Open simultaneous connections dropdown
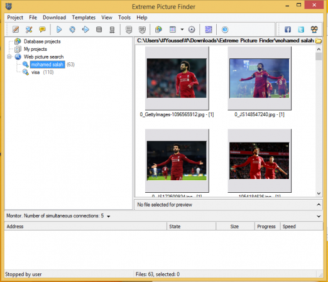 109,217
